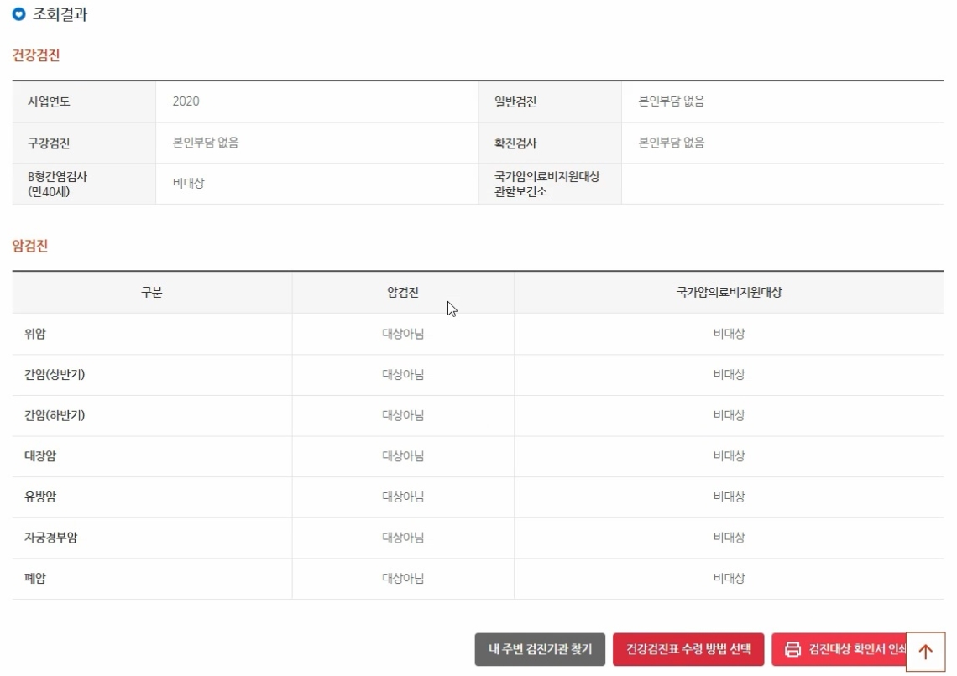Click 비대상 in the 자궁경부암 row
The height and width of the screenshot is (676, 957).
729,538
